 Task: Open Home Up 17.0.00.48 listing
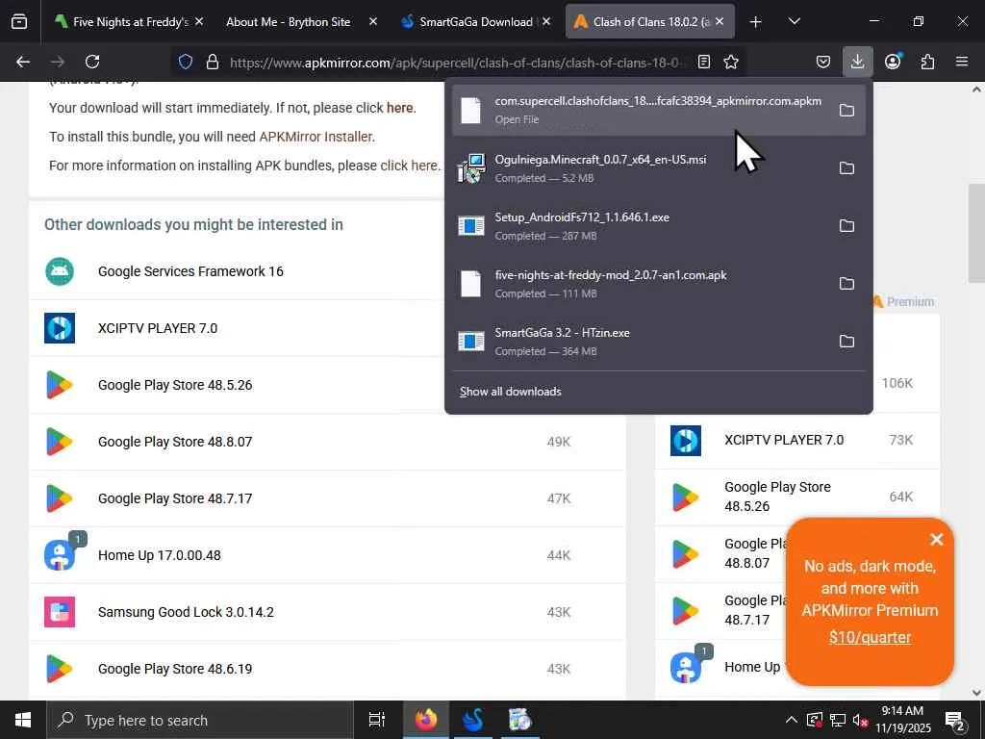point(160,555)
